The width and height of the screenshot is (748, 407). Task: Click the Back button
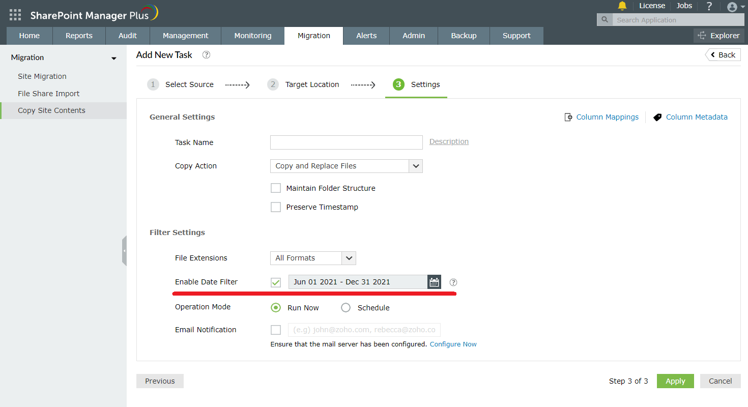coord(723,55)
